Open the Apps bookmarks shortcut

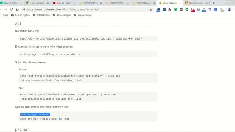point(4,15)
